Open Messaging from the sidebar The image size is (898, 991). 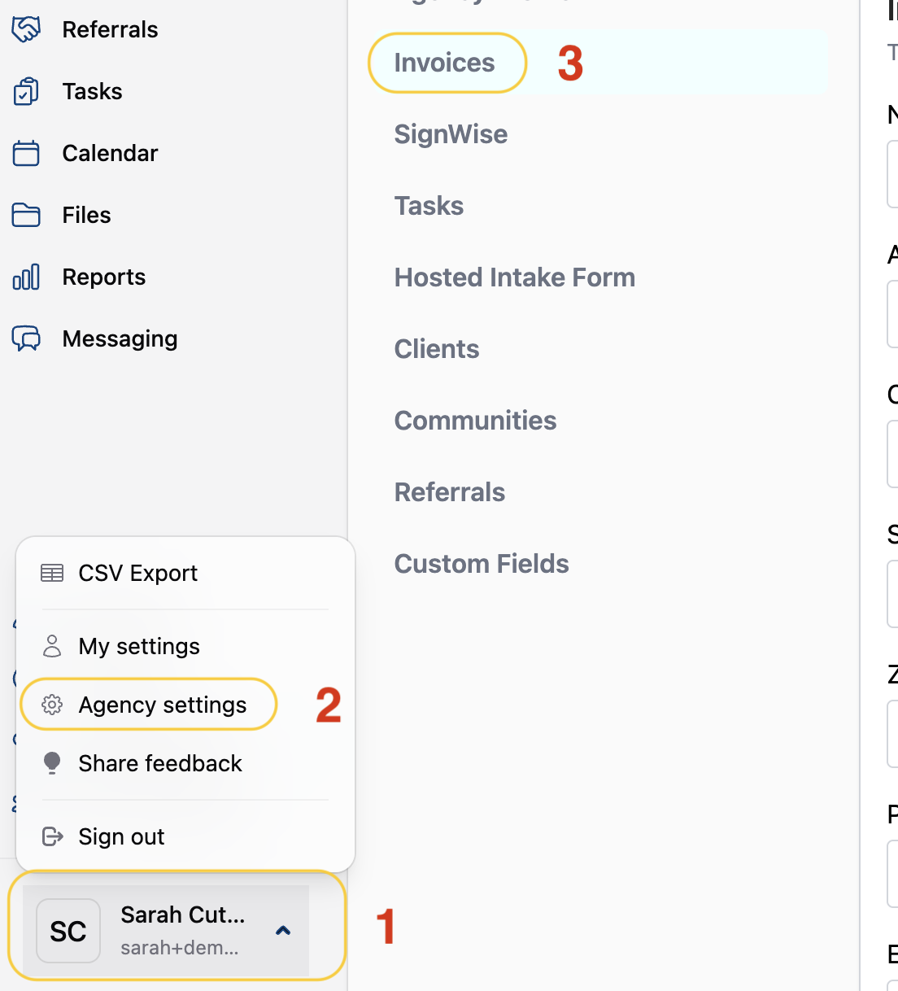coord(120,338)
